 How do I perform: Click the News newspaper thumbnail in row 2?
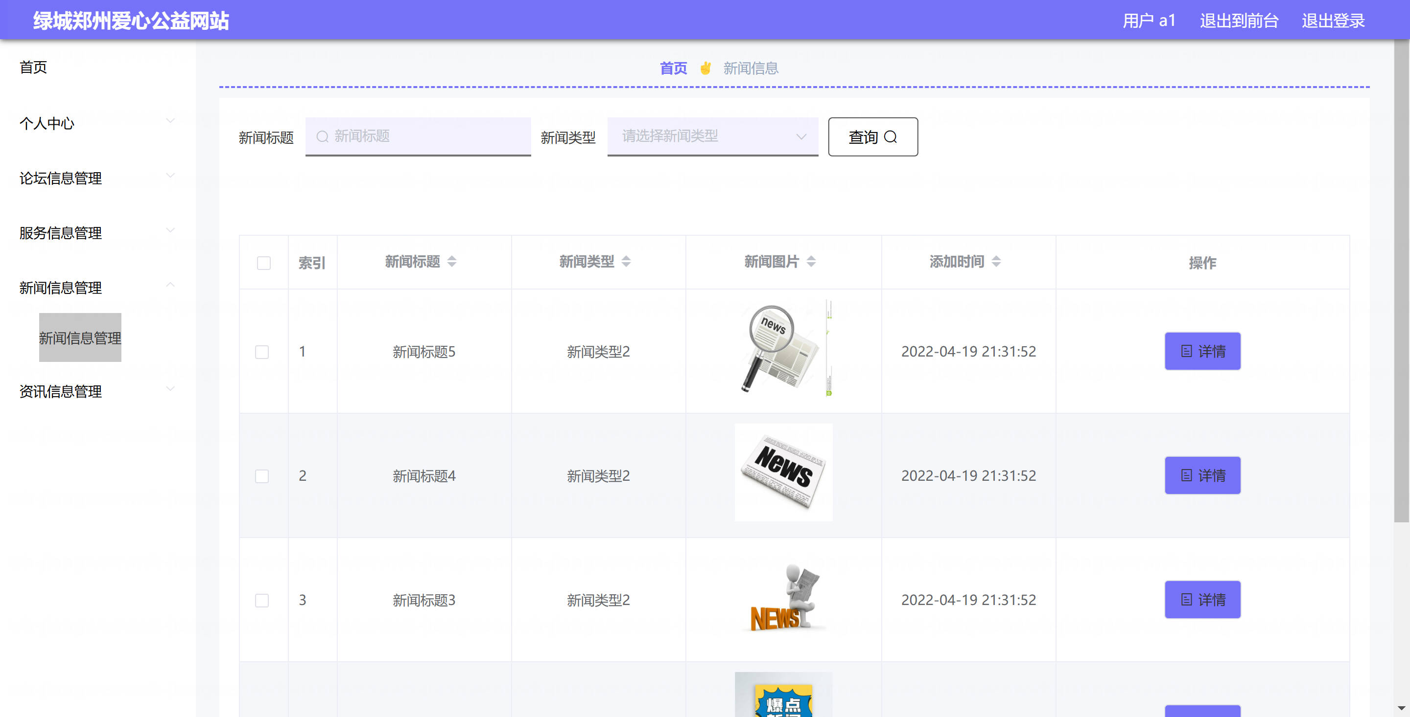783,472
